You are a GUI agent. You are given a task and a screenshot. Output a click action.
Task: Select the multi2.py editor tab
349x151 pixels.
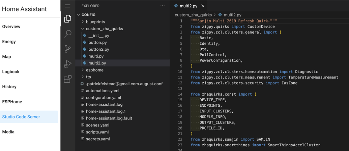(x=189, y=6)
